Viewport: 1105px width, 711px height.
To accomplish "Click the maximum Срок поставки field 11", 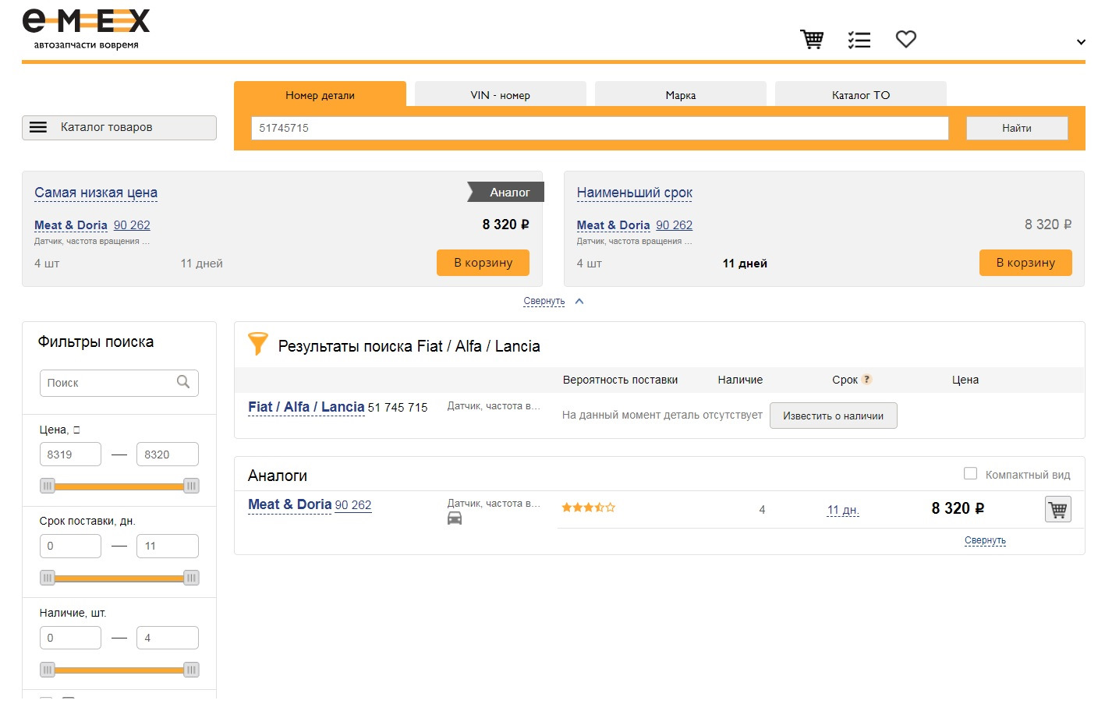I will [168, 546].
